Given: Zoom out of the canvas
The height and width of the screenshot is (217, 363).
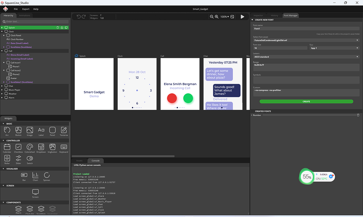Looking at the screenshot, I should pyautogui.click(x=212, y=17).
